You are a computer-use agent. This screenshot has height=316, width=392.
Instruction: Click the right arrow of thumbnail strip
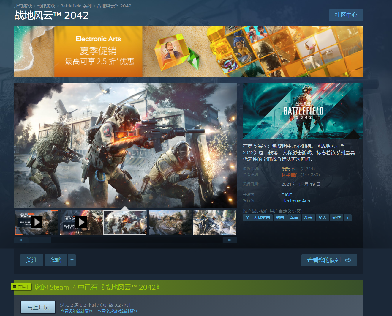230,240
